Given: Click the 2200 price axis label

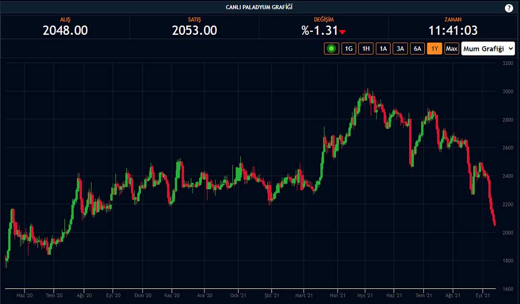Looking at the screenshot, I should pyautogui.click(x=508, y=205).
